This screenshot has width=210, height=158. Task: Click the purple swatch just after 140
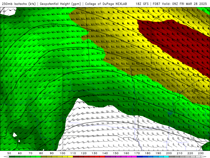click(x=108, y=157)
